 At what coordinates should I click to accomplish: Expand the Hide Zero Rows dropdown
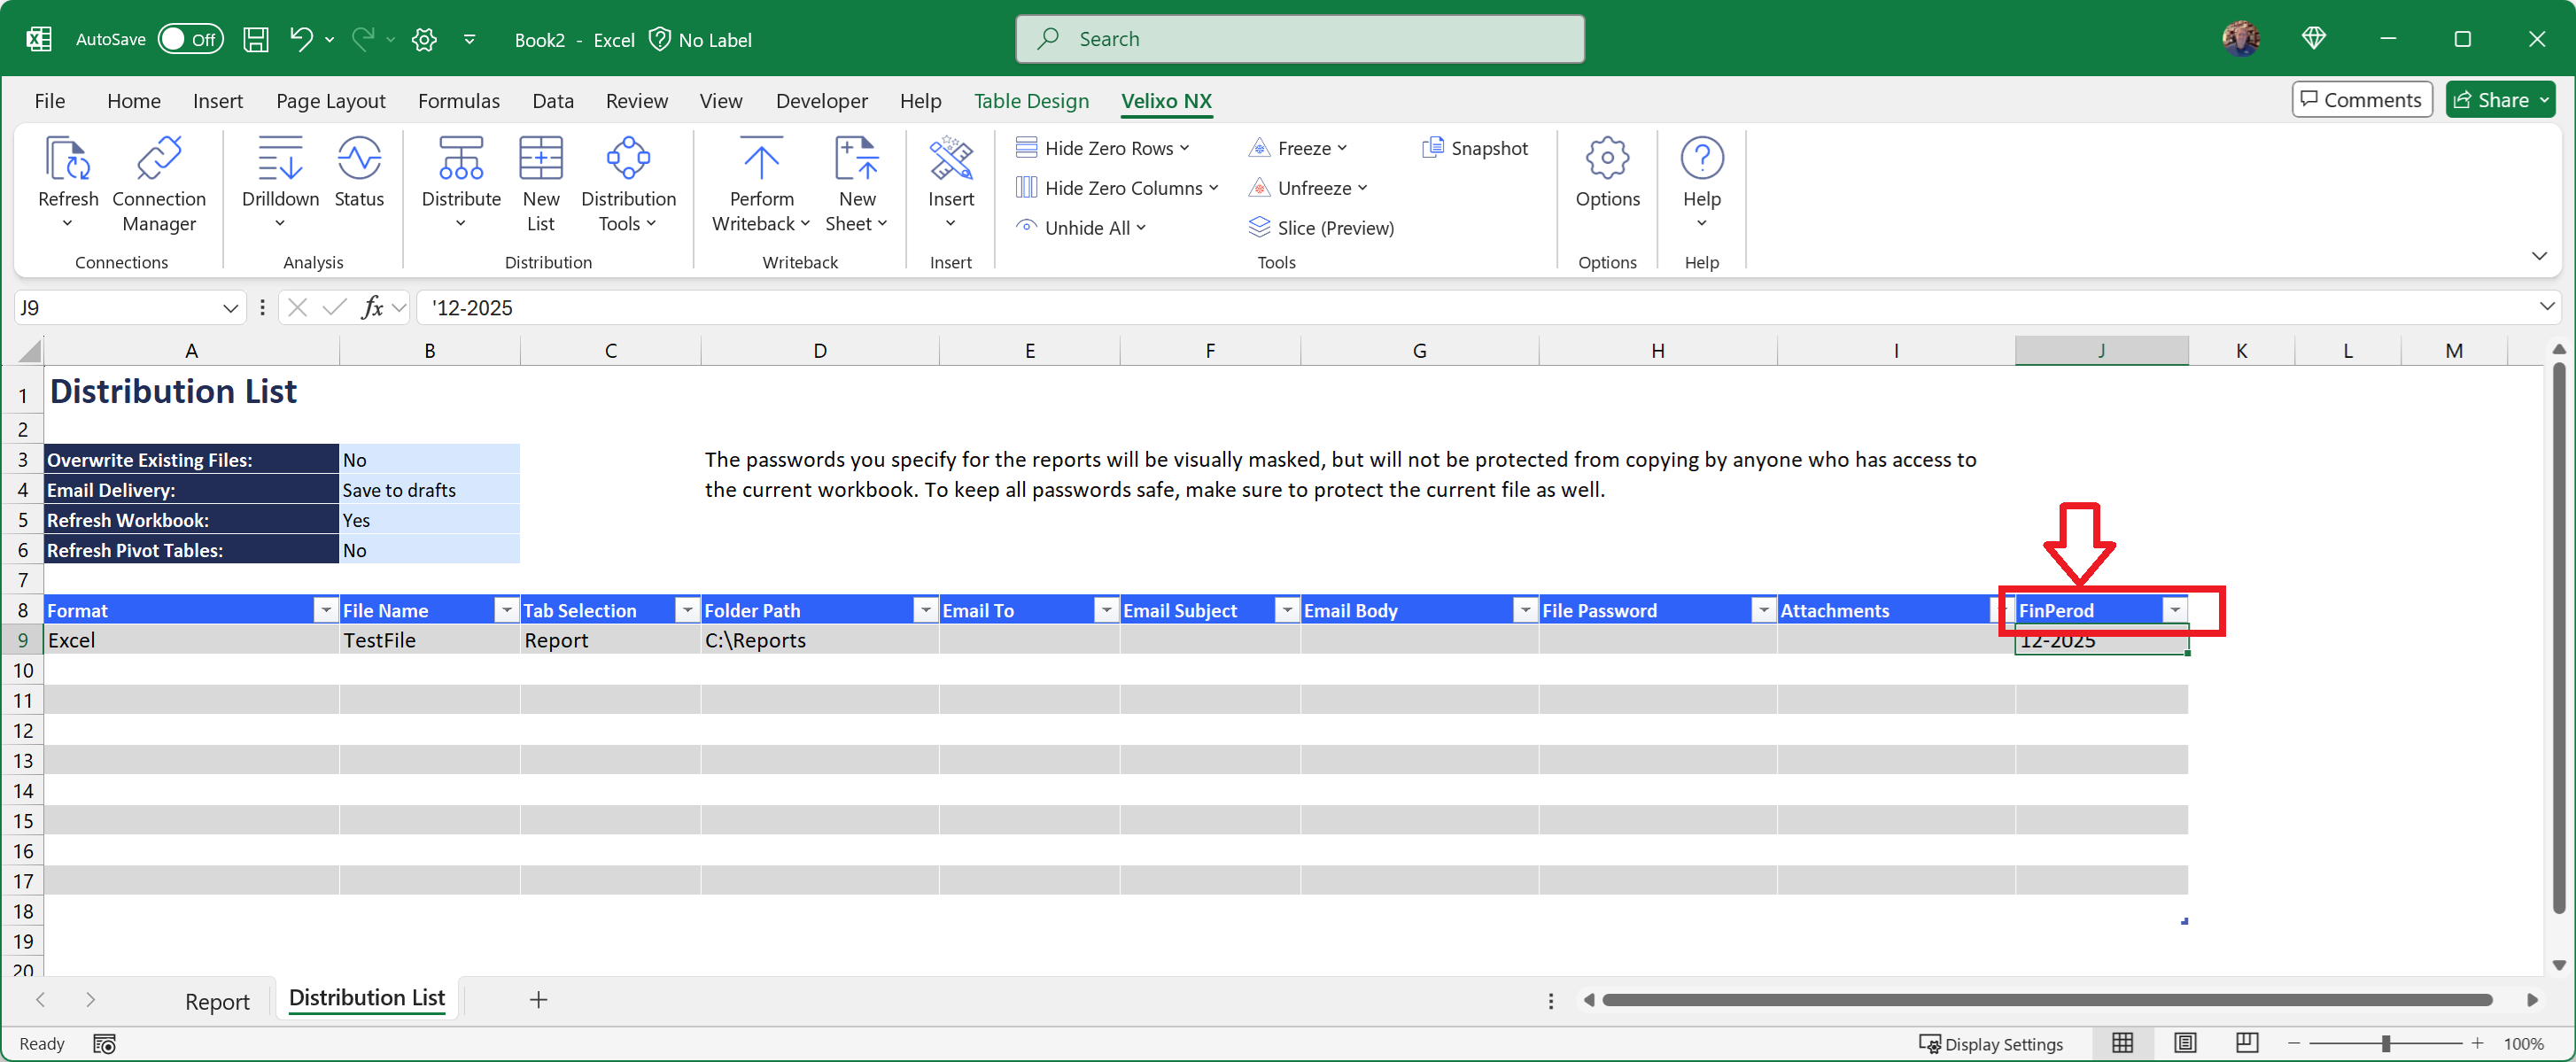point(1185,148)
